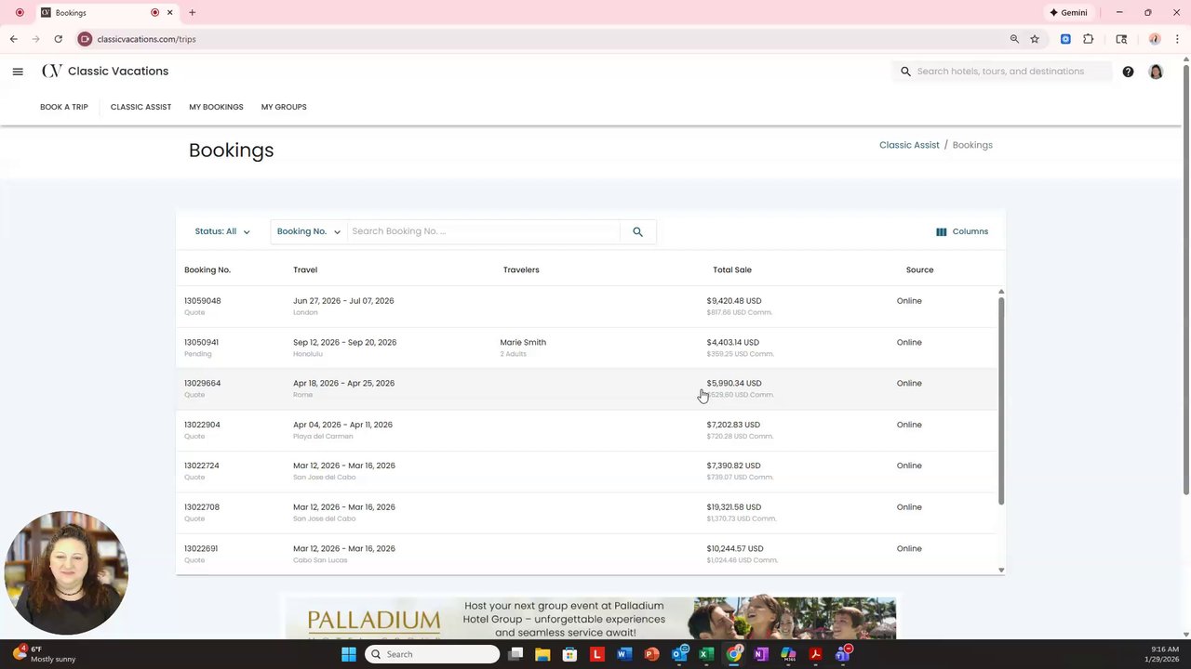Click the Travelers column header
The height and width of the screenshot is (669, 1191).
(521, 269)
